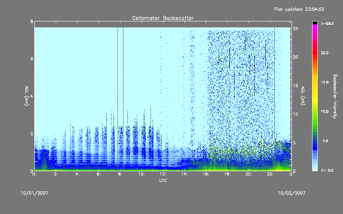343x214 pixels.
Task: Click the 8 km tick on left axis
Action: [x=32, y=21]
